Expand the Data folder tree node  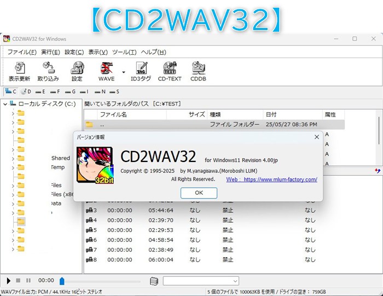click(x=13, y=204)
